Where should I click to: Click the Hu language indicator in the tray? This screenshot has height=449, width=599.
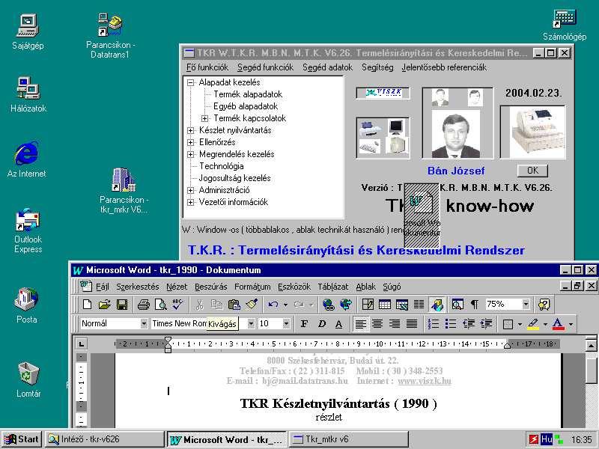coord(547,439)
